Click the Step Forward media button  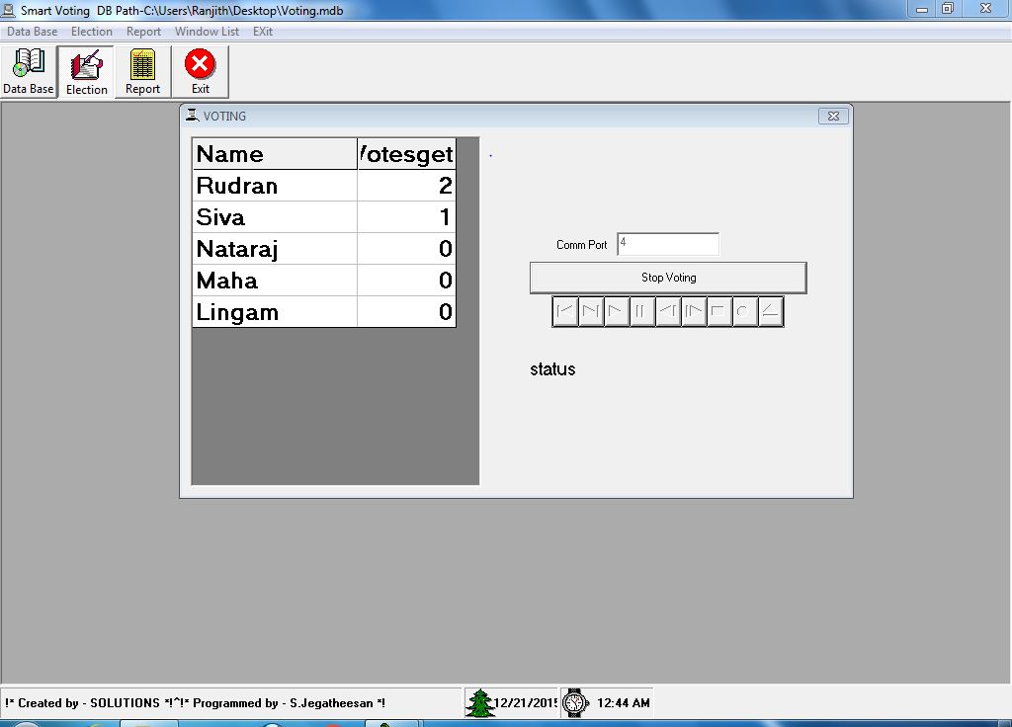coord(694,311)
